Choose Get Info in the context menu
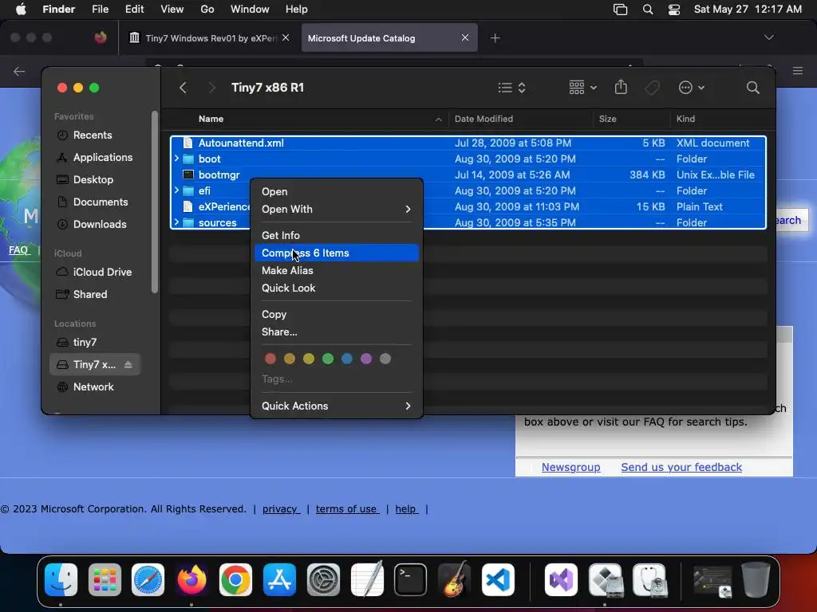 337,236
